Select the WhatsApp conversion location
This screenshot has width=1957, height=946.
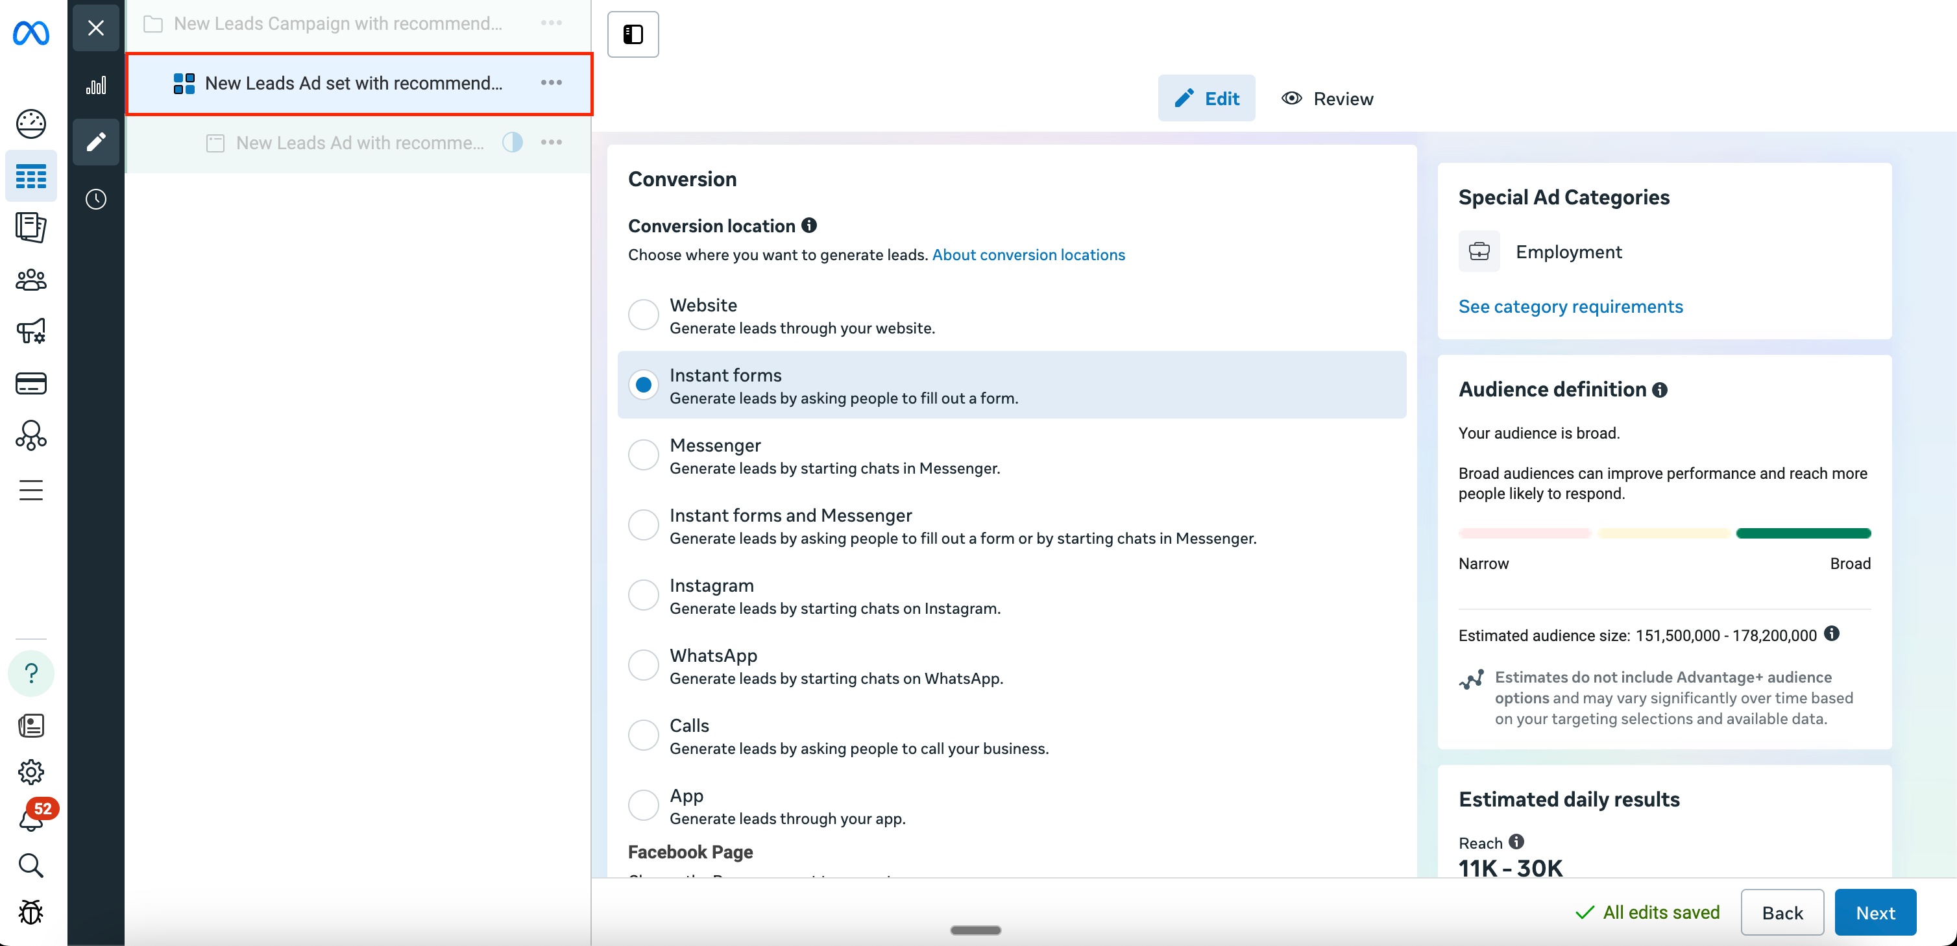coord(644,665)
